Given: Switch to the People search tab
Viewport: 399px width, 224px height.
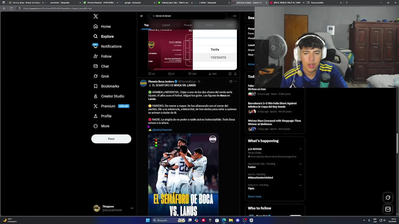Looking at the screenshot, I should [x=188, y=25].
